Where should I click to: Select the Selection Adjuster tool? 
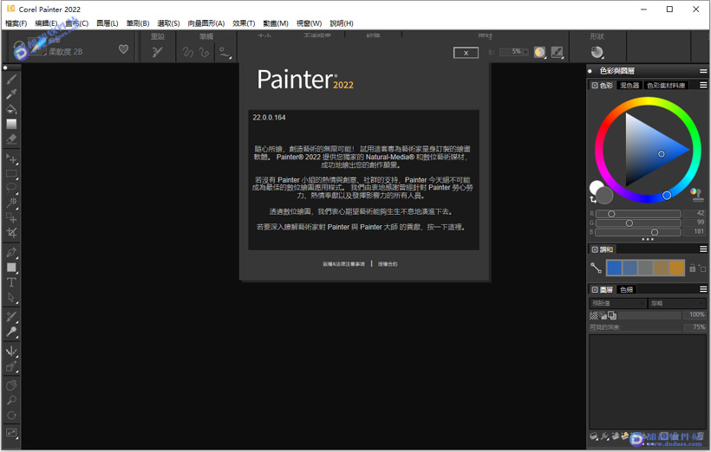pos(11,218)
